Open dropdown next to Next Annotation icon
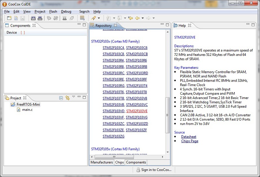The image size is (260, 177). click(114, 18)
